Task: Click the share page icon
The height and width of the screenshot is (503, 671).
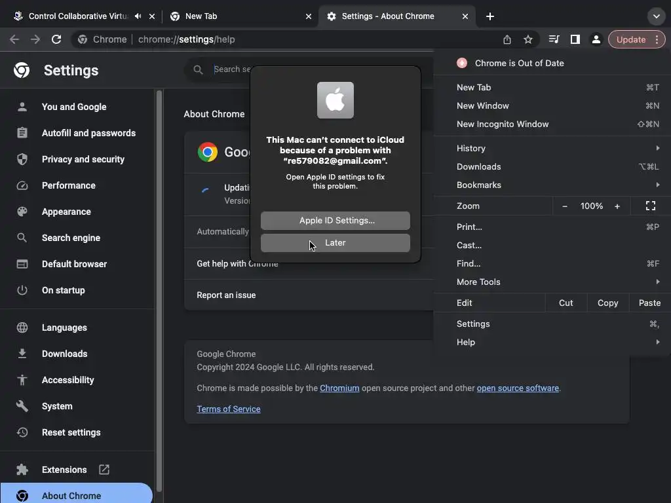Action: pos(507,39)
